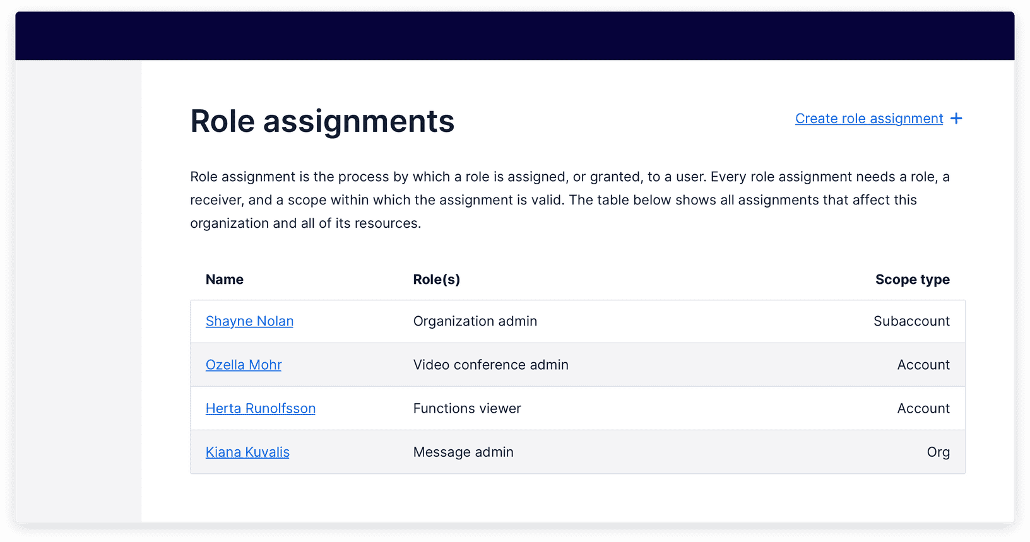Click the Organization admin role cell
This screenshot has height=542, width=1030.
pos(475,321)
